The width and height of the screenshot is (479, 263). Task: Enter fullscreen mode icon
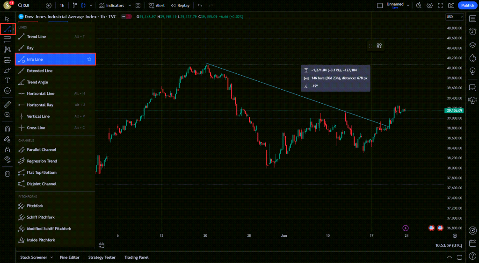pos(441,6)
